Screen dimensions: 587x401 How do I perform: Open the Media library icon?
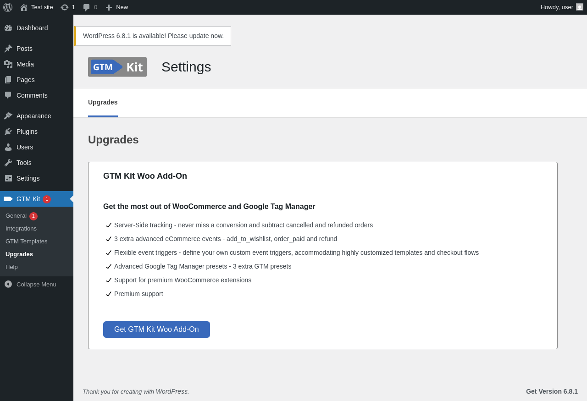click(x=8, y=64)
